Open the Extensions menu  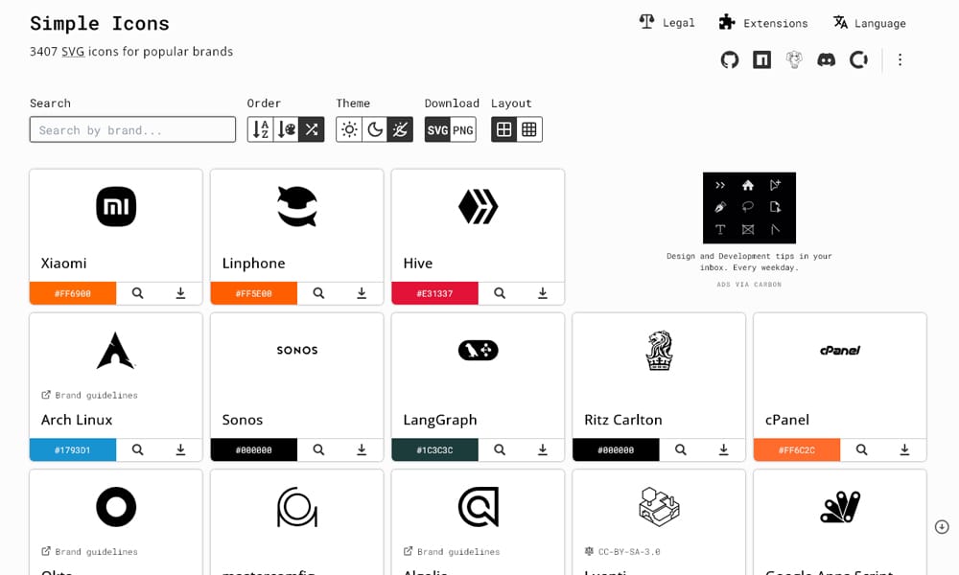click(x=763, y=23)
